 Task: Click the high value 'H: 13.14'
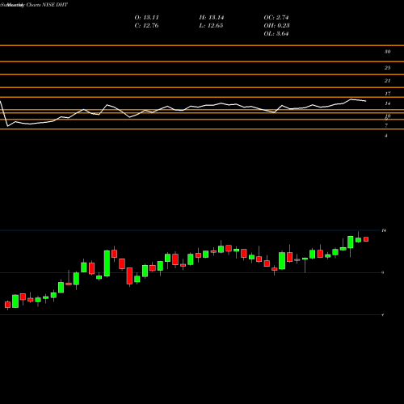[x=212, y=18]
